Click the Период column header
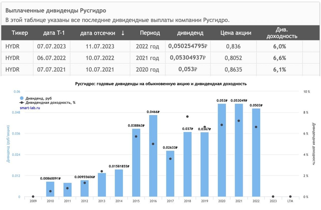 coord(150,33)
